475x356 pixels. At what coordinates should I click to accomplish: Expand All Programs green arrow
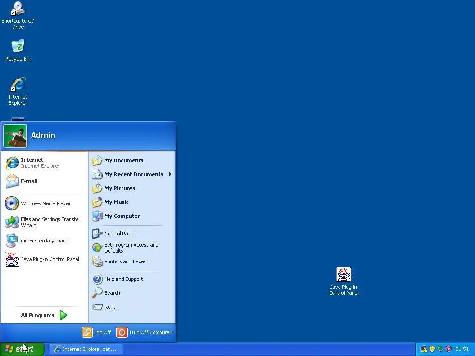pyautogui.click(x=63, y=315)
